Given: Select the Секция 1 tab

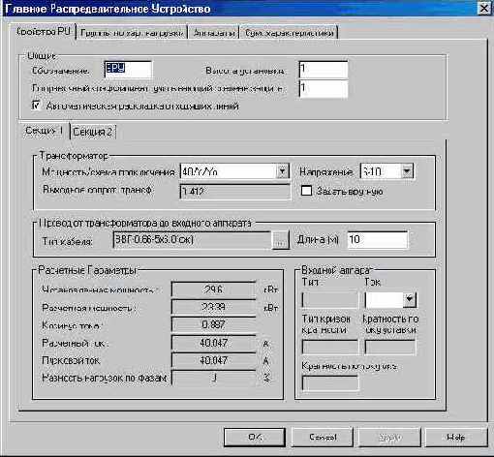Looking at the screenshot, I should click(45, 131).
